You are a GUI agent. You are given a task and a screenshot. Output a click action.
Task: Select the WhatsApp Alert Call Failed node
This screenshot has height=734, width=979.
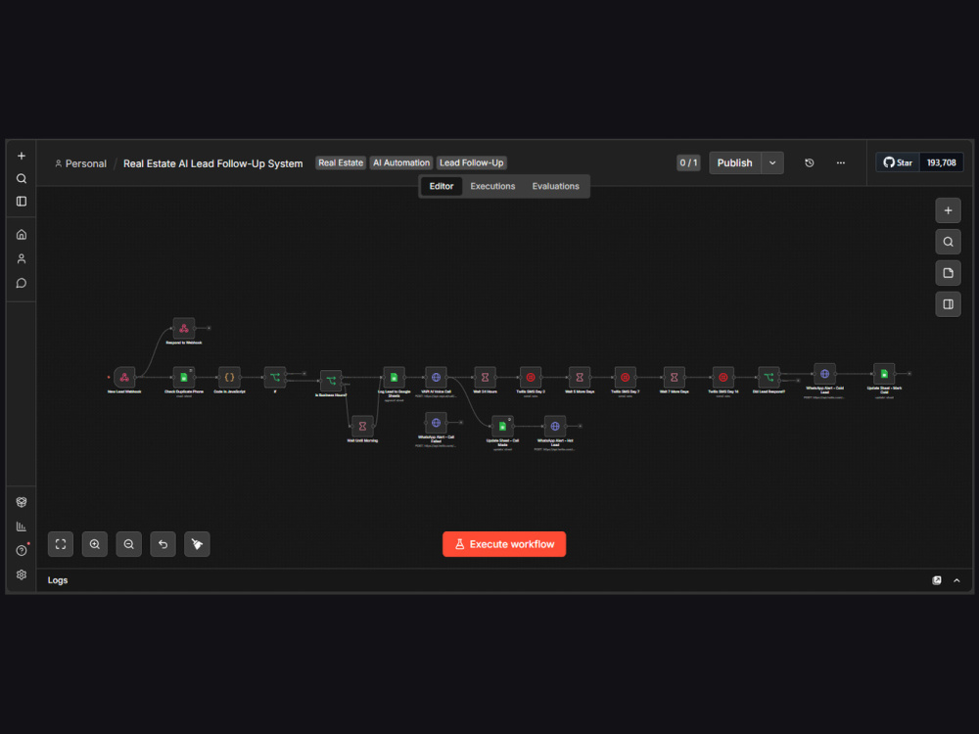click(436, 423)
